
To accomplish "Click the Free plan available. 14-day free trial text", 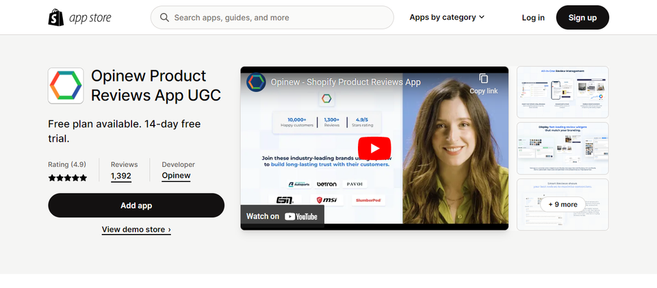I will [125, 131].
